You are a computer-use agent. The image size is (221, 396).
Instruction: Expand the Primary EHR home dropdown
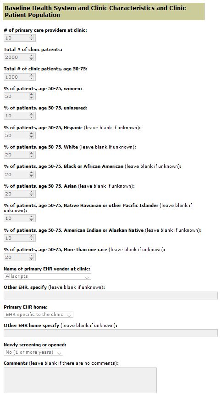pos(39,315)
